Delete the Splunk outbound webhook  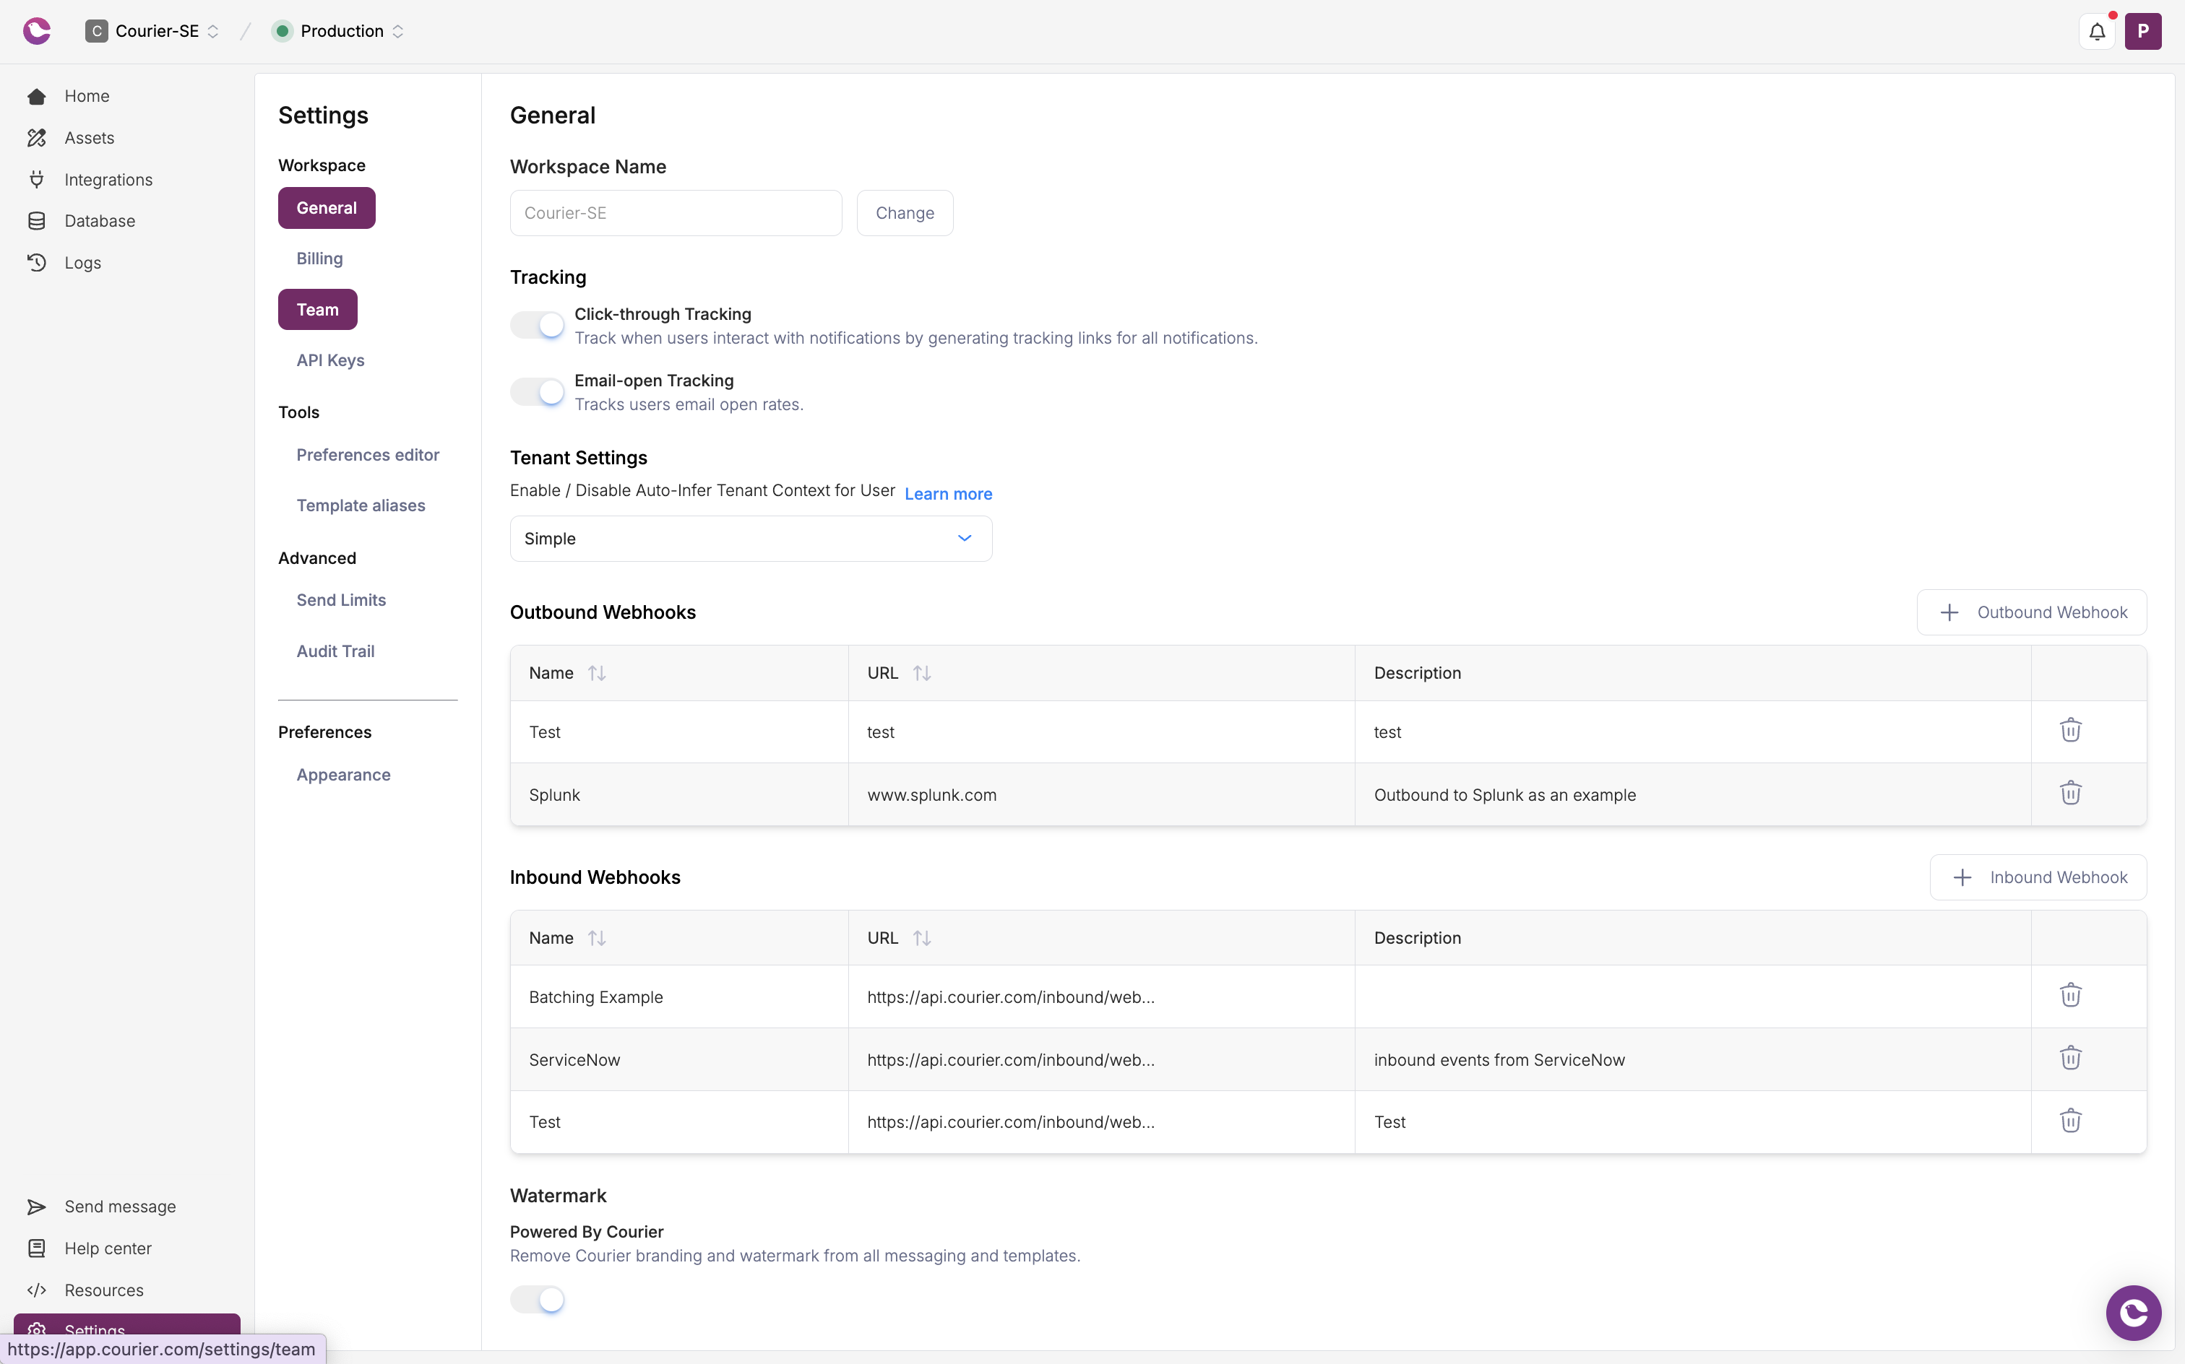pyautogui.click(x=2070, y=793)
